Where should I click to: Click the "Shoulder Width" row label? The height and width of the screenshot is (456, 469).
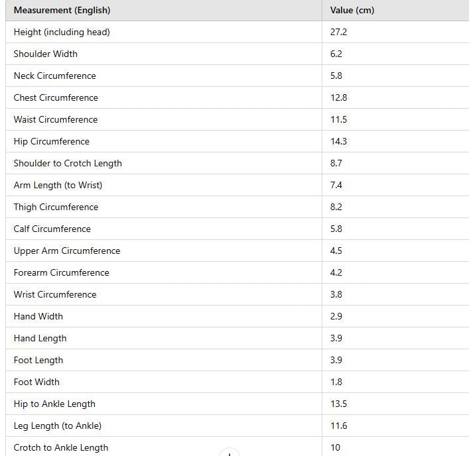[x=45, y=54]
